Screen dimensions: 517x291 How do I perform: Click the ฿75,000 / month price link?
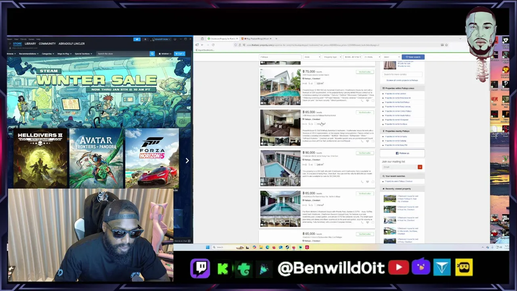(312, 72)
